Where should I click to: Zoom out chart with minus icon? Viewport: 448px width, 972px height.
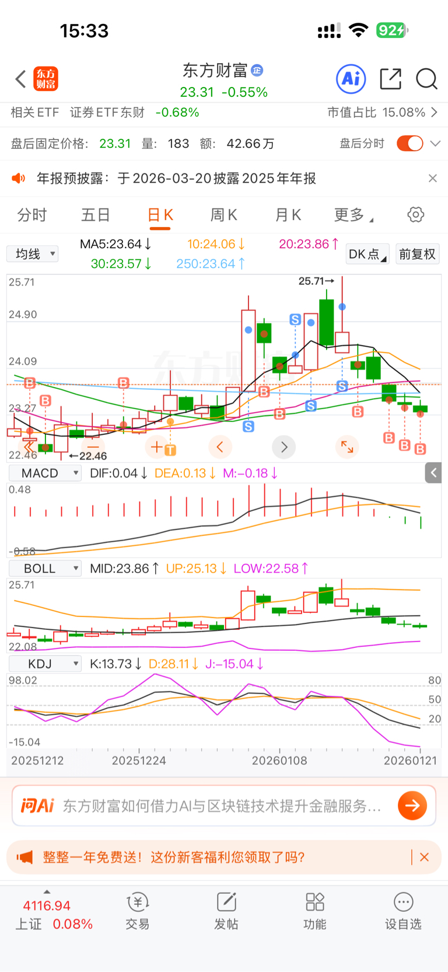[x=93, y=447]
